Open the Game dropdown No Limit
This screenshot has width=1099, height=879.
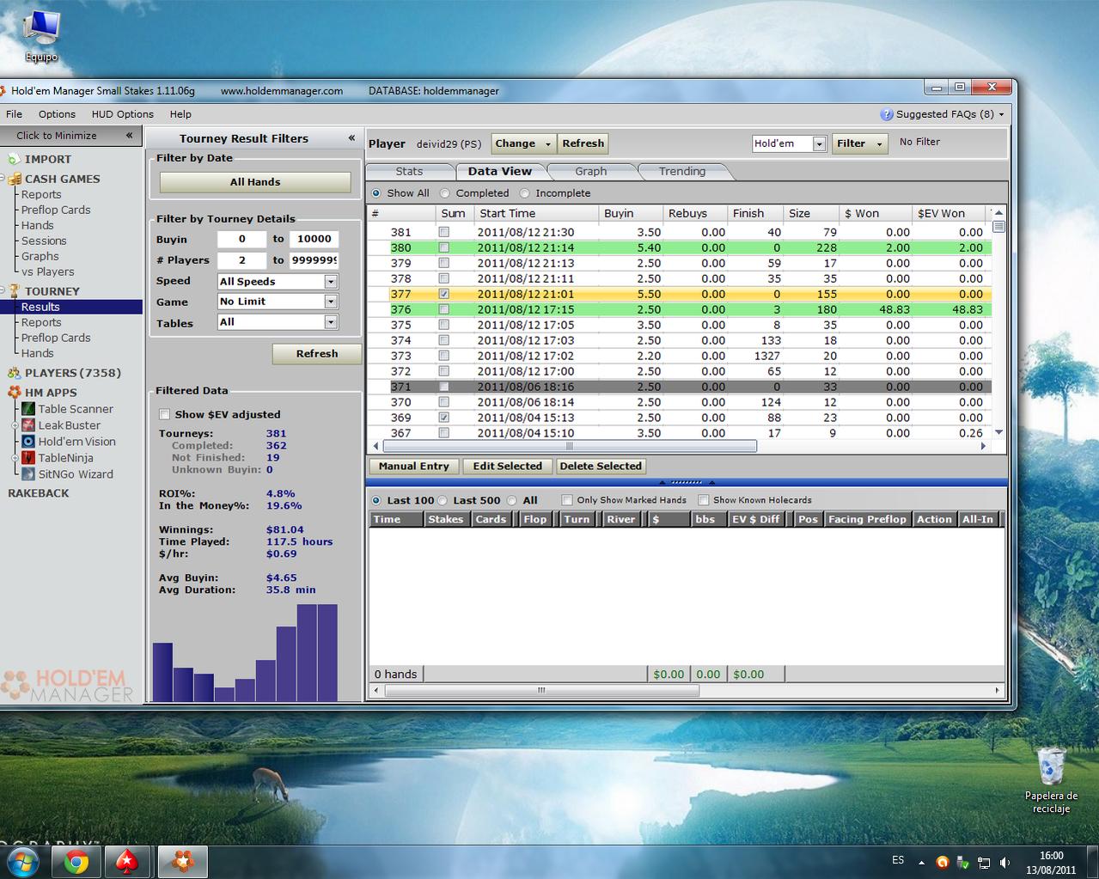tap(331, 302)
